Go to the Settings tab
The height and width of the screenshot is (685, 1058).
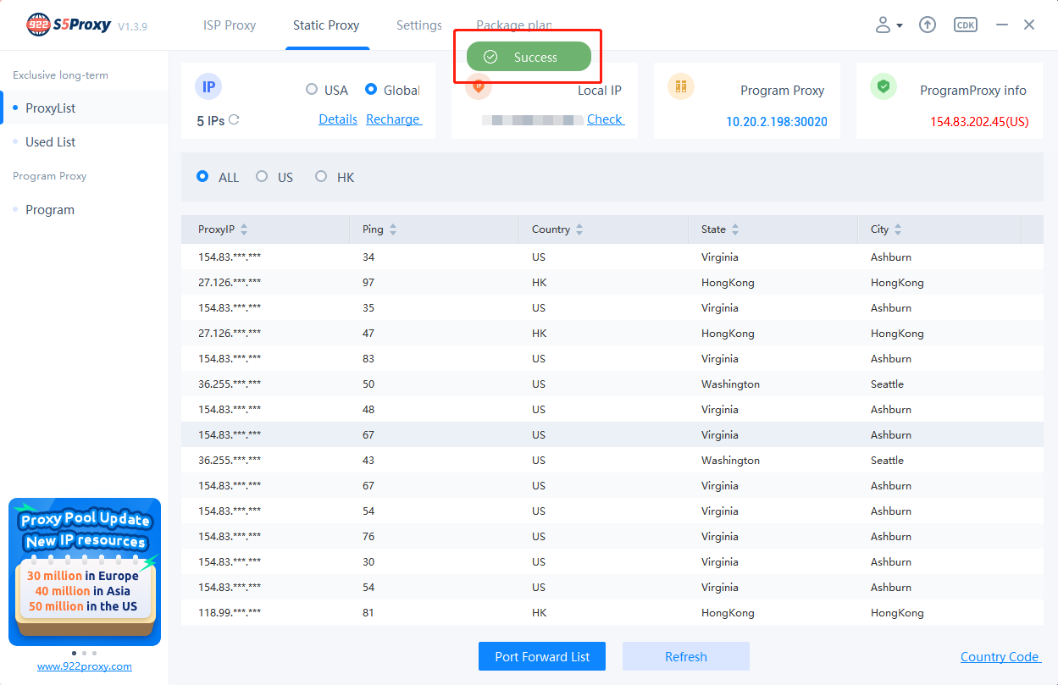(419, 25)
